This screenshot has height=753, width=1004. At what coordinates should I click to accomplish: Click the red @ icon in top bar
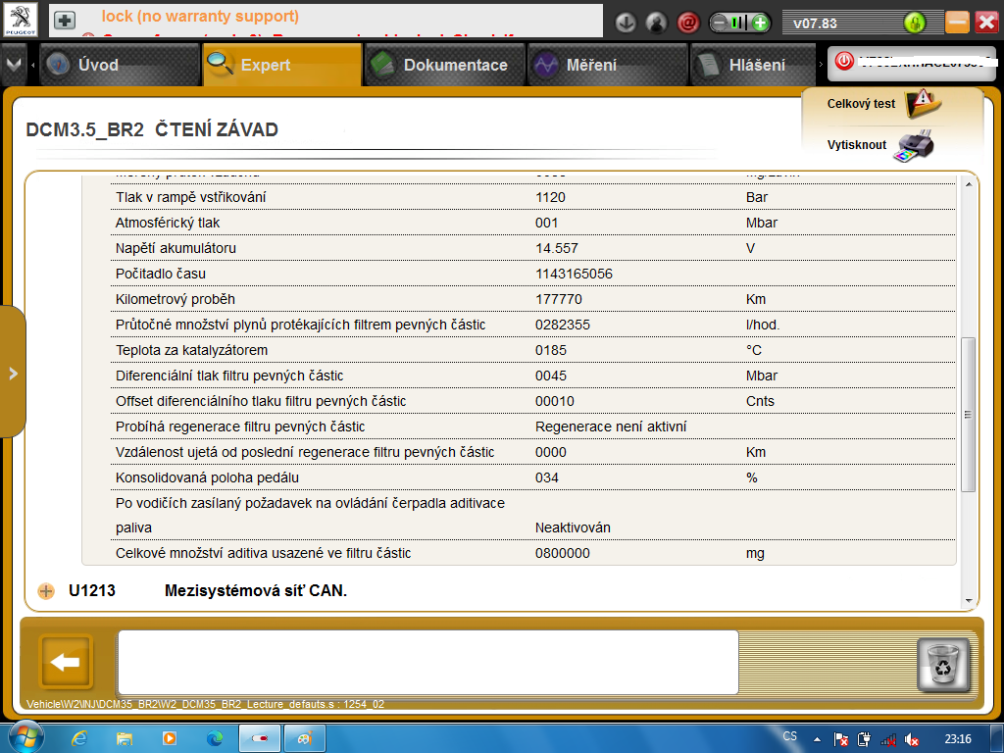point(687,24)
